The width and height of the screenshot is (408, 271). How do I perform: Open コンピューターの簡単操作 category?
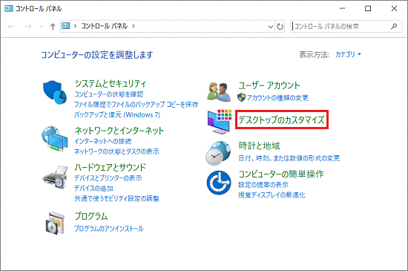(x=281, y=174)
